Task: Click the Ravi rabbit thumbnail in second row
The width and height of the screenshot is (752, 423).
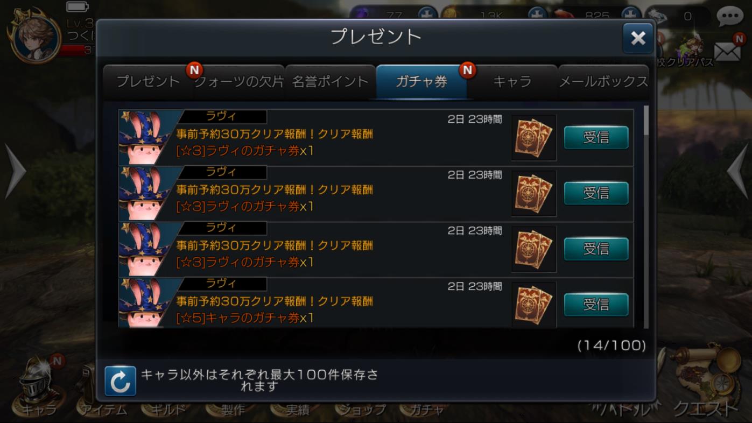Action: tap(146, 193)
